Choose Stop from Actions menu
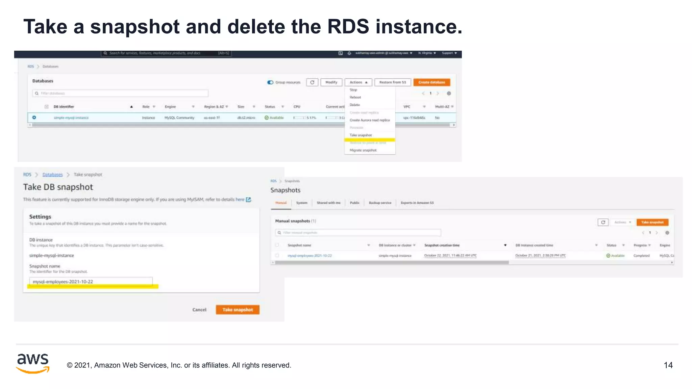 tap(353, 90)
